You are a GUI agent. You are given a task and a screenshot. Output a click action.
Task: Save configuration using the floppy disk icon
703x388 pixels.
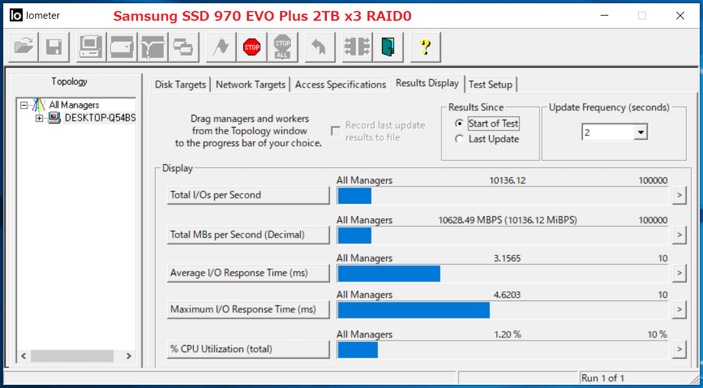(54, 47)
